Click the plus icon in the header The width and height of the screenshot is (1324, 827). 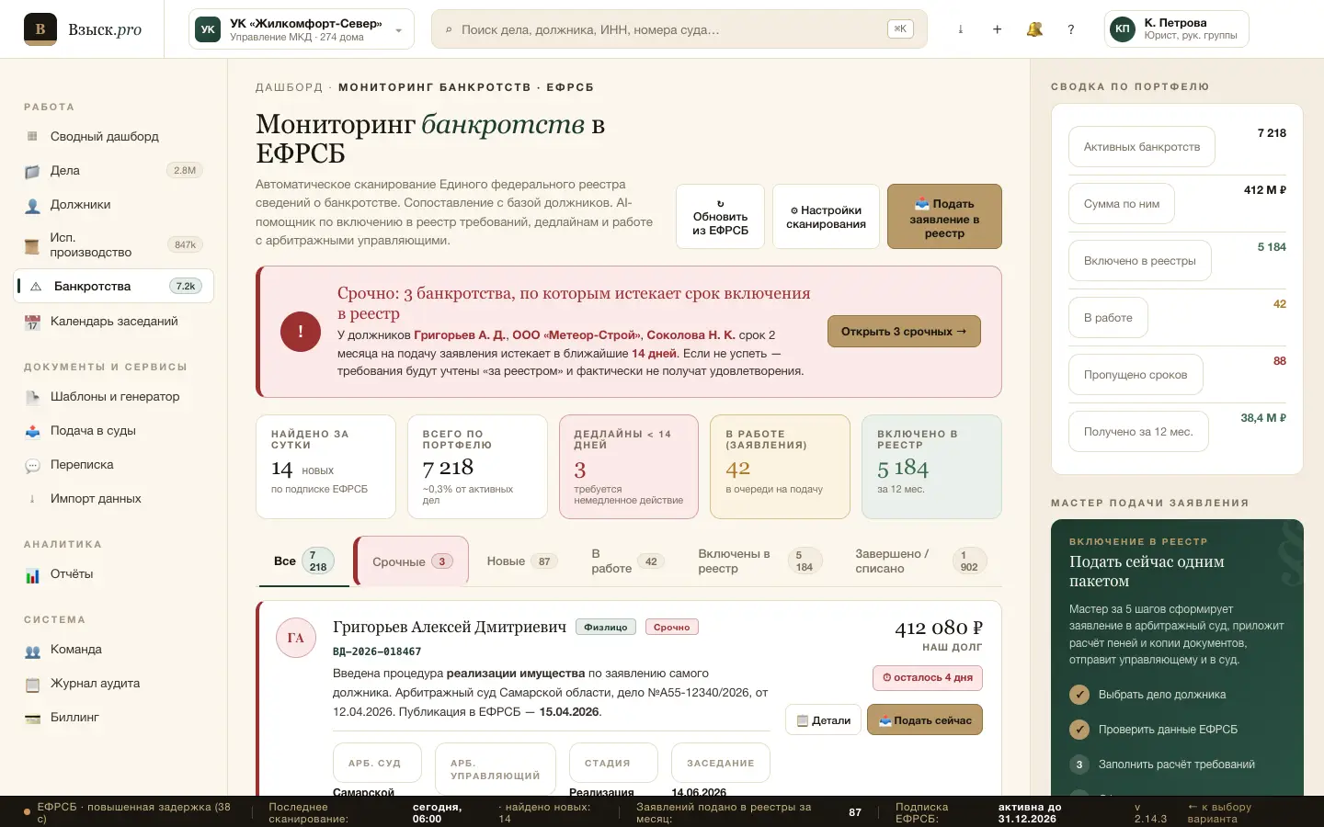[x=998, y=29]
